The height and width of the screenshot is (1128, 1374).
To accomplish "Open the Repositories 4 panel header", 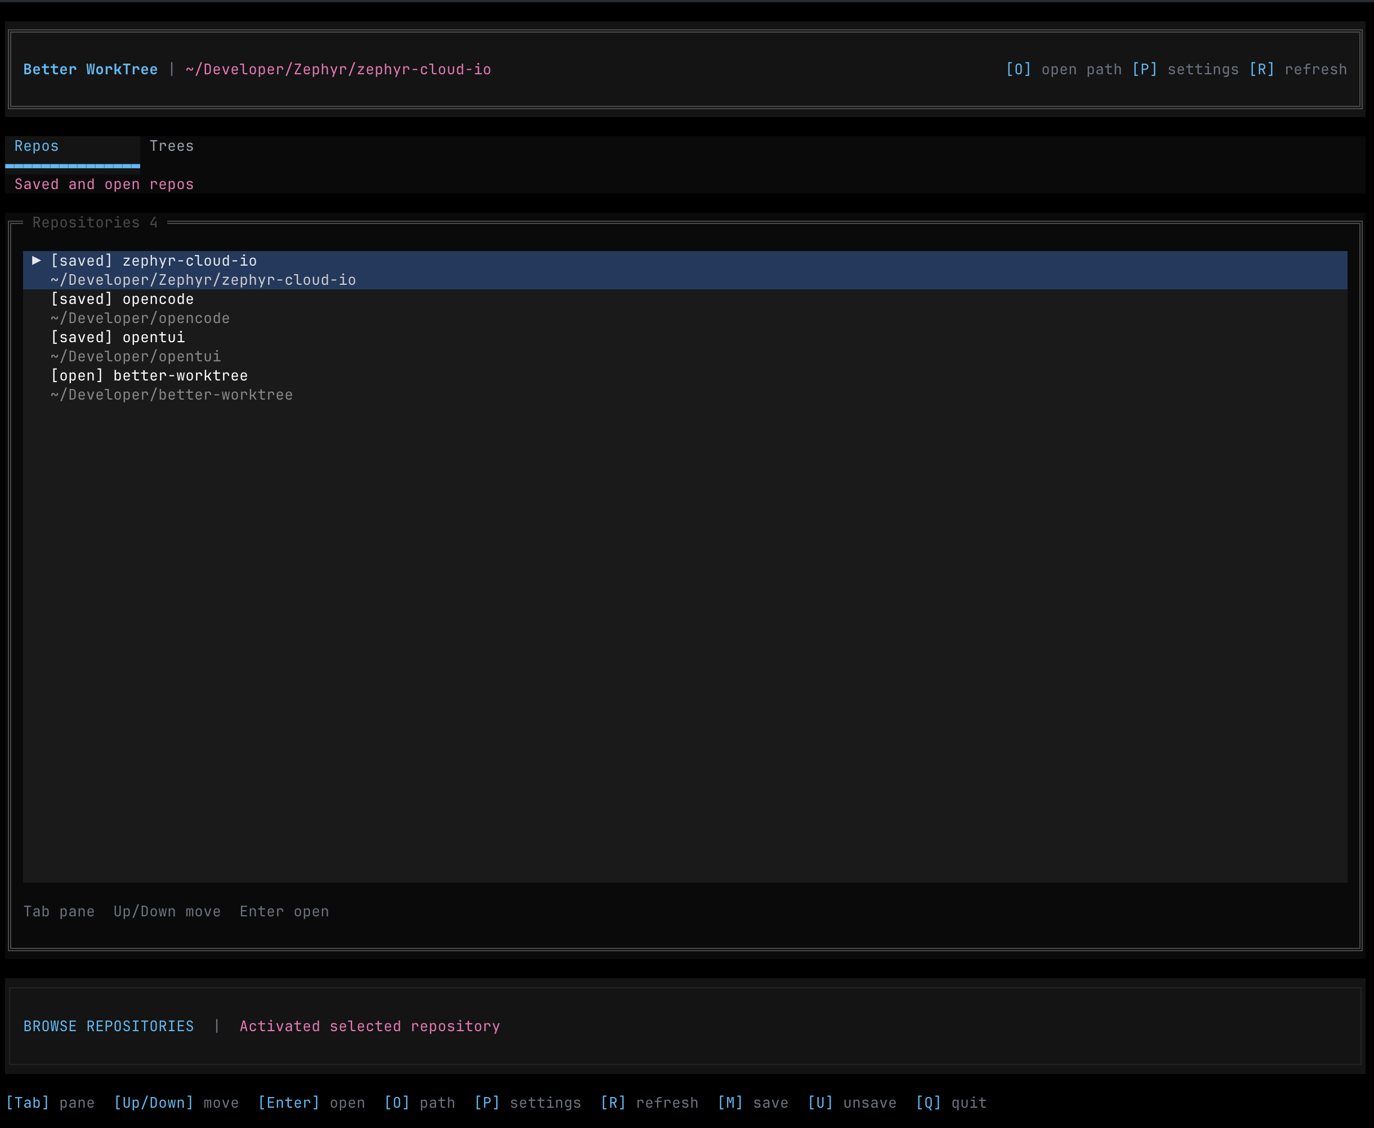I will [95, 222].
